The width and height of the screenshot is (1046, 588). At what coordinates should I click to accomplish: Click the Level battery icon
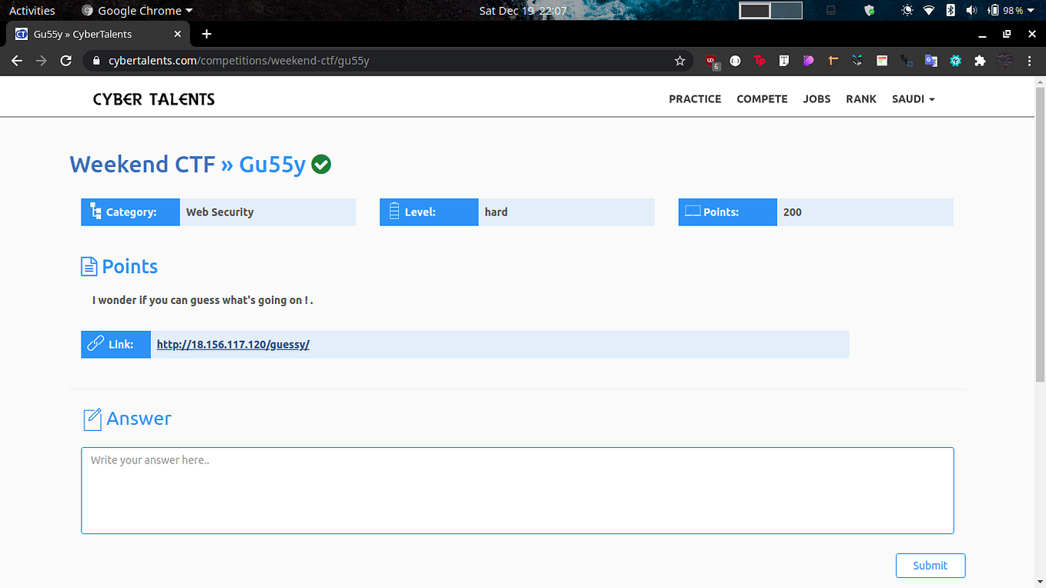pos(394,212)
